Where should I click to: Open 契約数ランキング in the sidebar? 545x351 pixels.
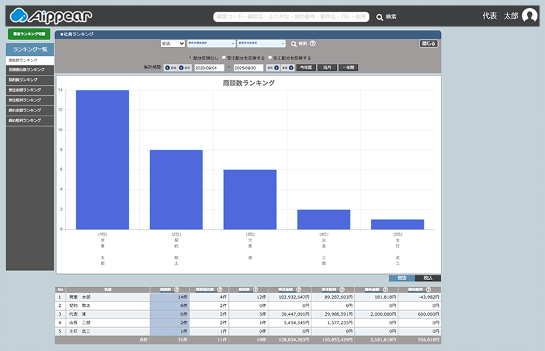point(29,80)
